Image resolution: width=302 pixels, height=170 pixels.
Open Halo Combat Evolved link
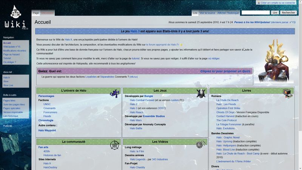tap(142, 100)
